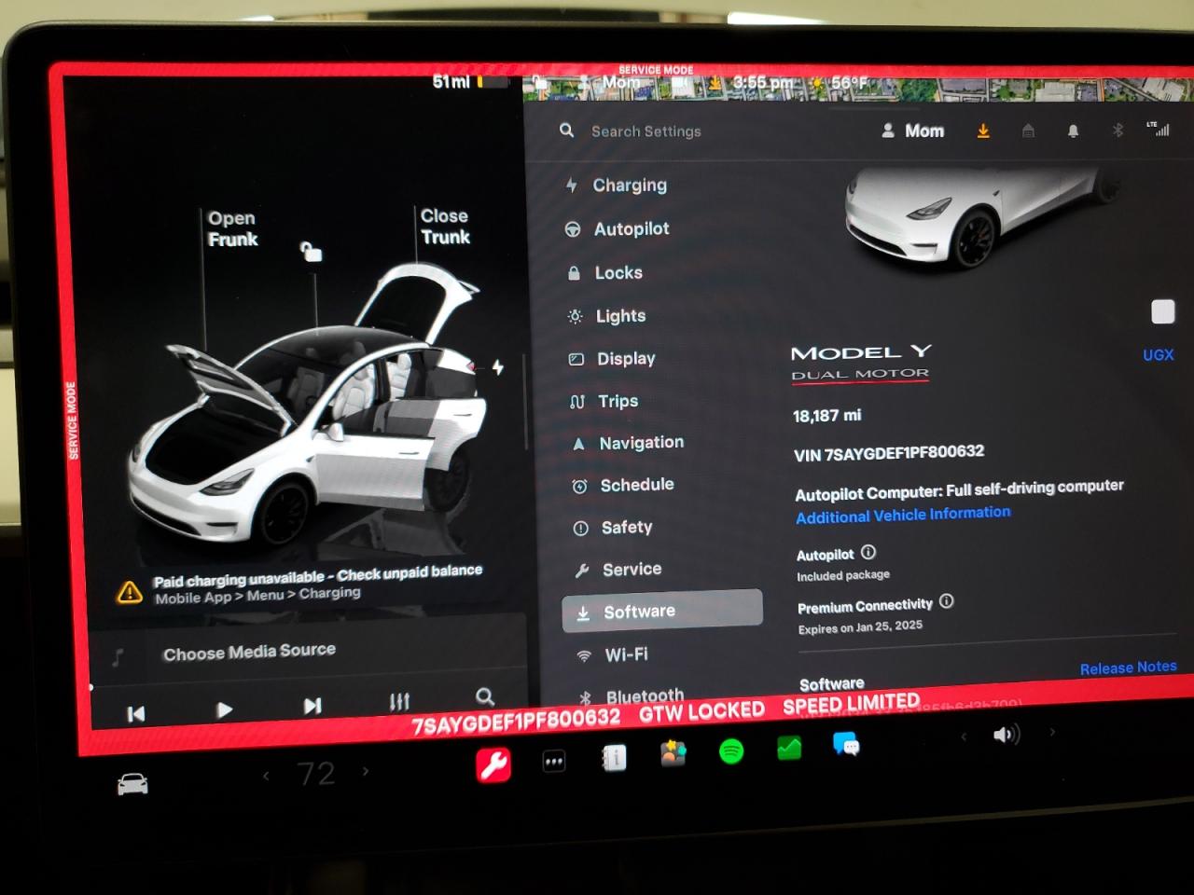
Task: Open Locks settings
Action: [x=618, y=272]
